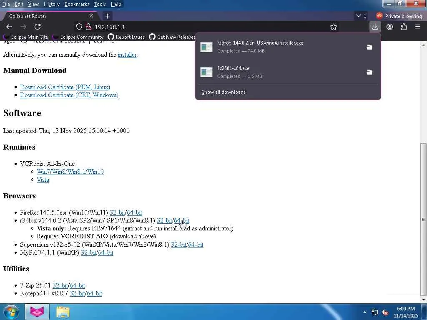This screenshot has height=320, width=427.
Task: Download Supermium 32-bit
Action: [x=178, y=245]
